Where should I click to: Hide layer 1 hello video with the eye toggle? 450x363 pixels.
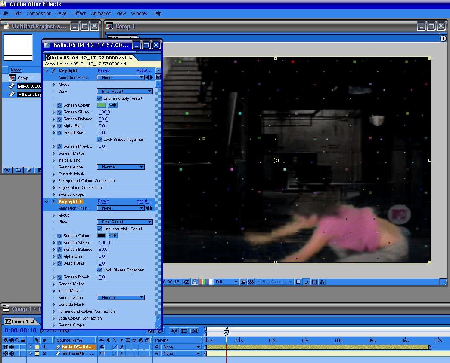(x=5, y=347)
